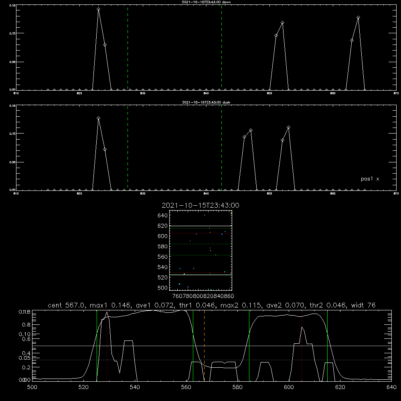The width and height of the screenshot is (401, 401).
Task: Click the middle peak's top diamond in dawn plot
Action: click(x=282, y=23)
